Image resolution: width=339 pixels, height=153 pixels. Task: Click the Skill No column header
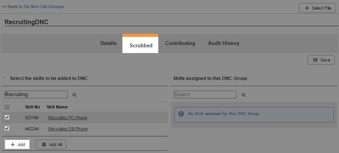point(32,107)
